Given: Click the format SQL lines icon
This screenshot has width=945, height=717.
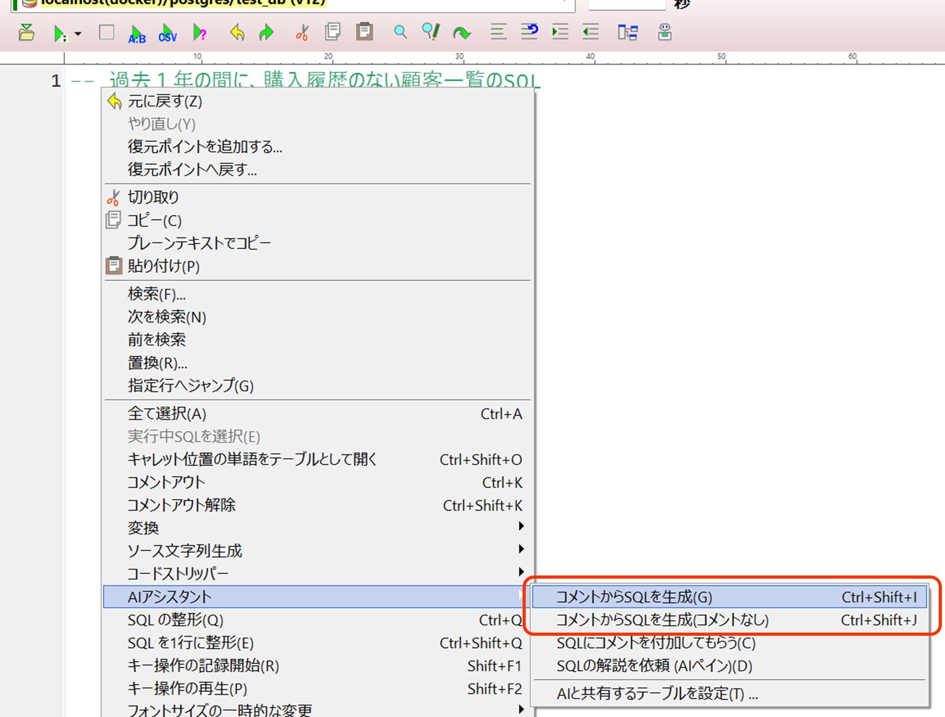Looking at the screenshot, I should pos(498,32).
